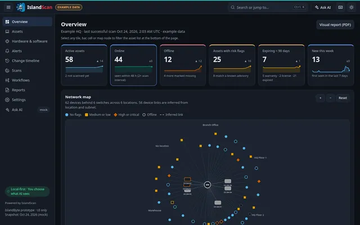Select the switch node directly below GW gateway

click(218, 202)
